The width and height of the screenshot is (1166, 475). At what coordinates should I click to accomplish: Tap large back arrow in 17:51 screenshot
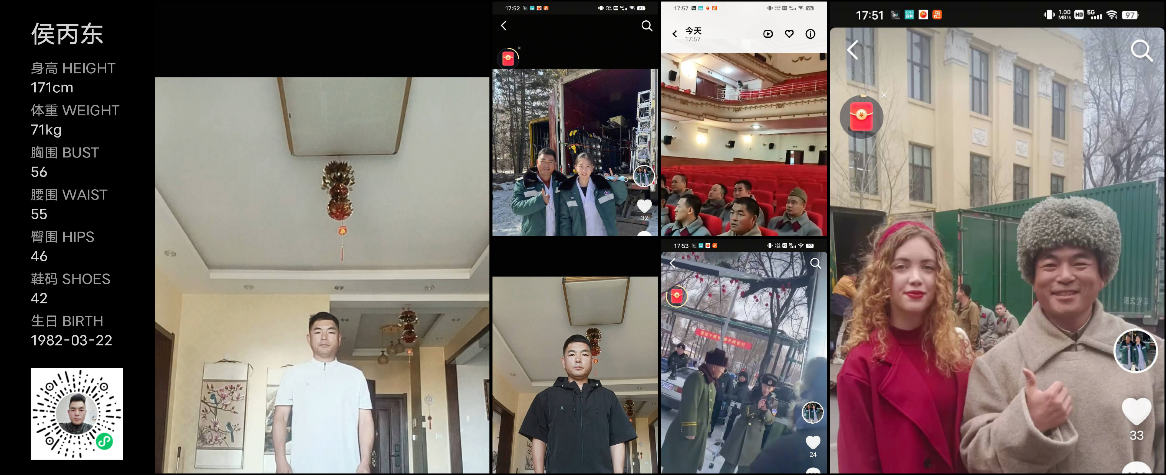click(853, 50)
